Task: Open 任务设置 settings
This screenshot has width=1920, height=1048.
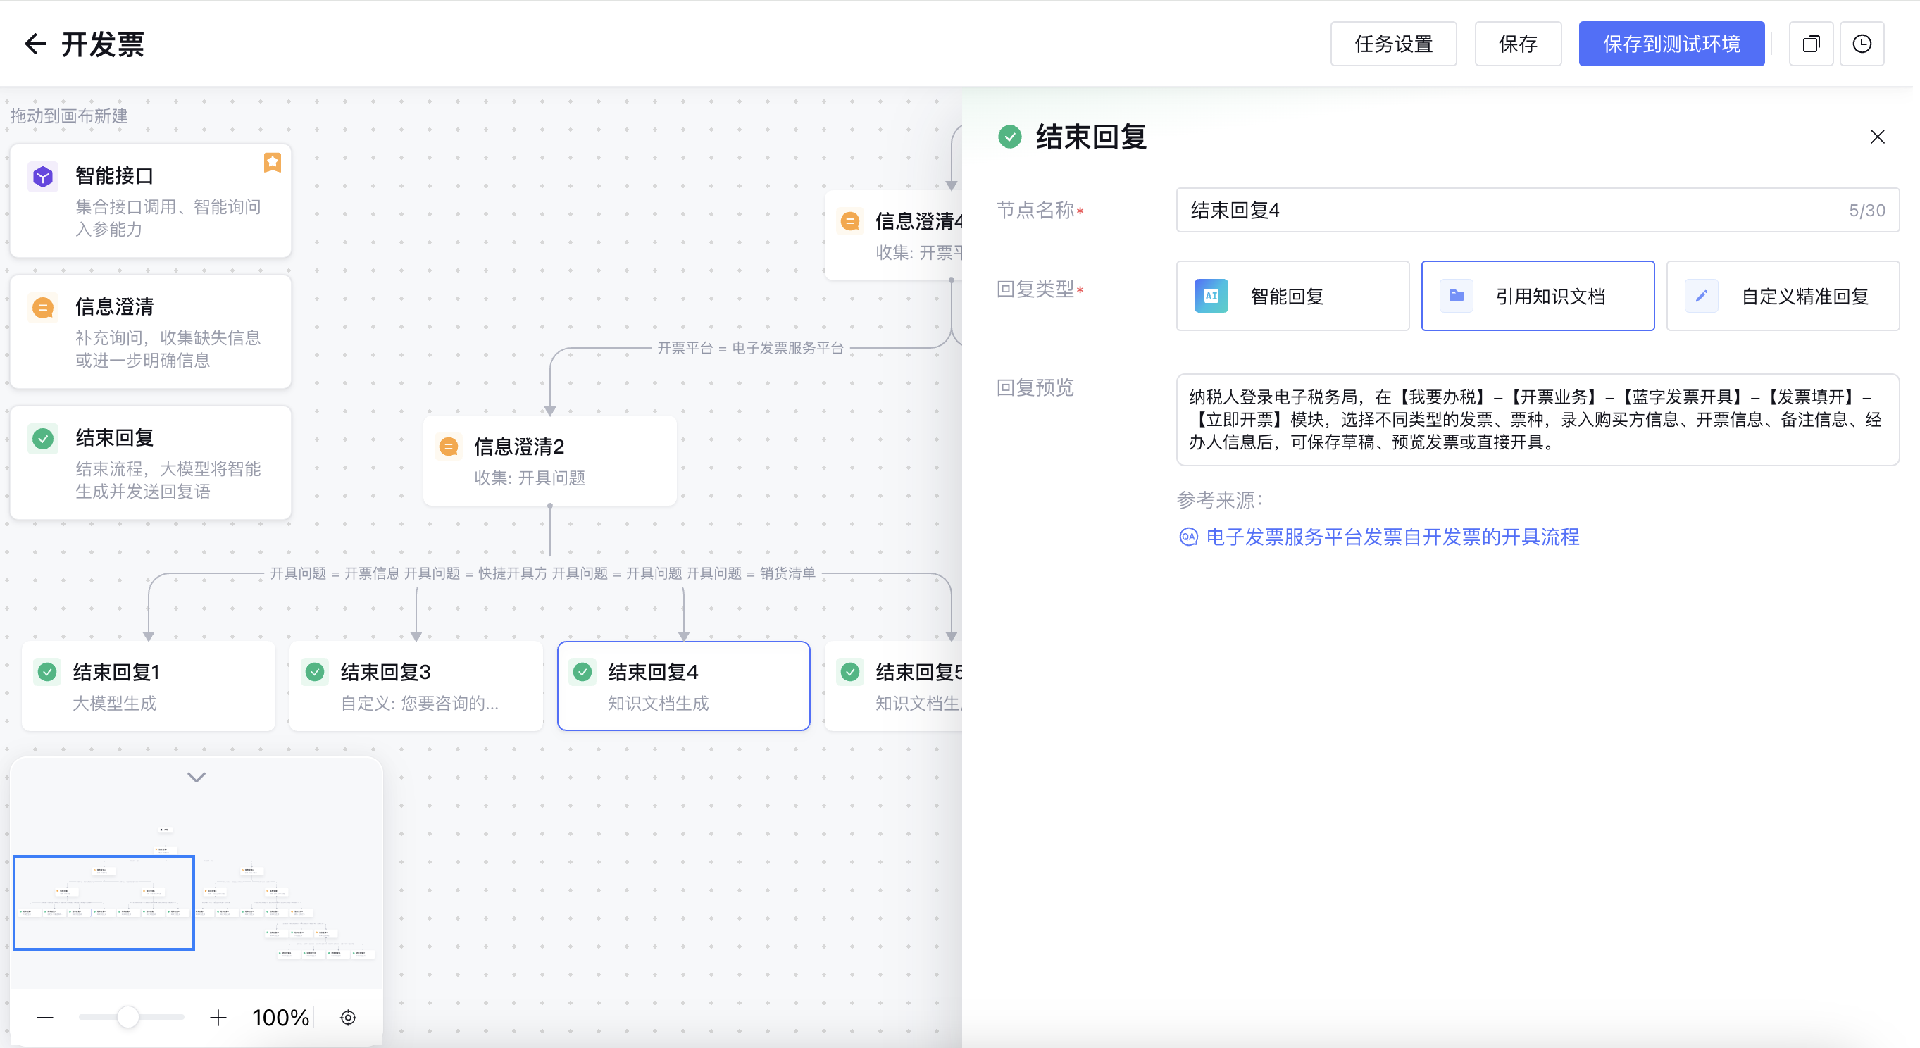Action: pos(1392,44)
